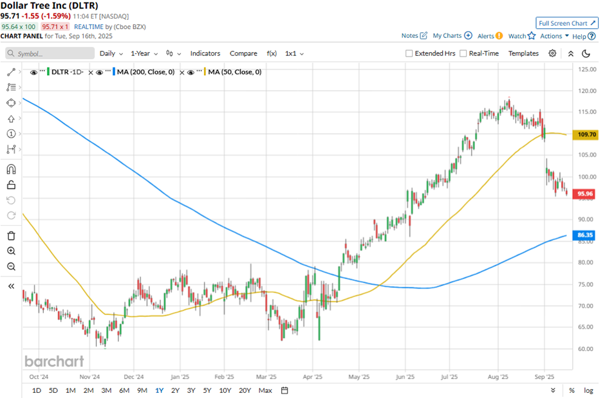Add to watchlist with star icon
The image size is (605, 398).
pos(532,36)
